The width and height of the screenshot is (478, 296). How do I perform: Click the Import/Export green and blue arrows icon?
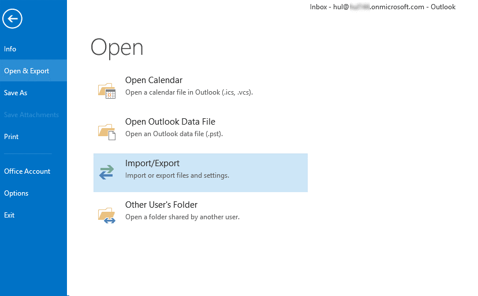107,173
